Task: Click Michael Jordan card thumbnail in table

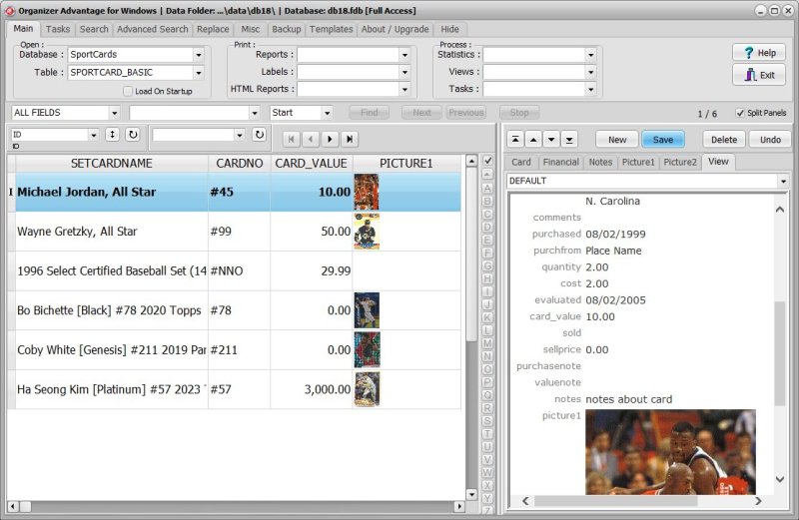Action: point(367,192)
